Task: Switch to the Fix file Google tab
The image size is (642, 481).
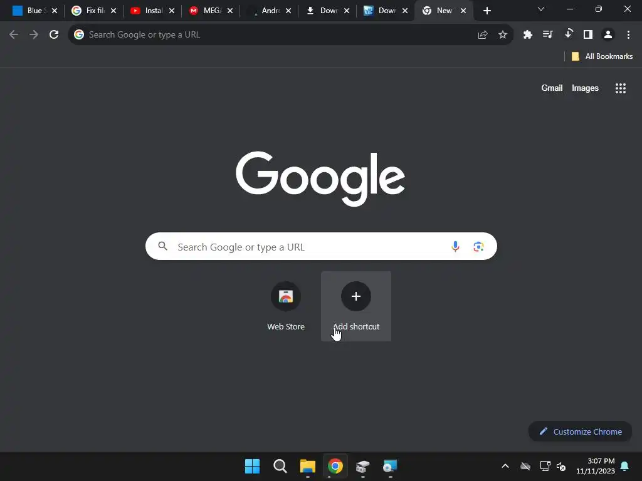Action: [94, 11]
